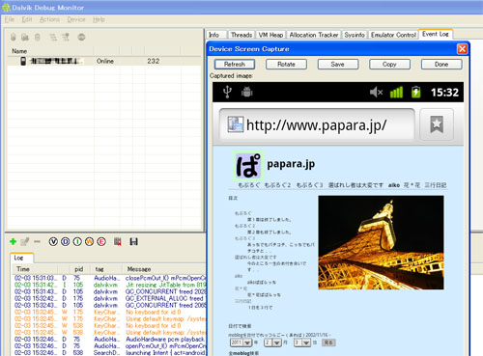This screenshot has height=356, width=483.
Task: Open the day dropdown showing 3
Action: pos(302,342)
